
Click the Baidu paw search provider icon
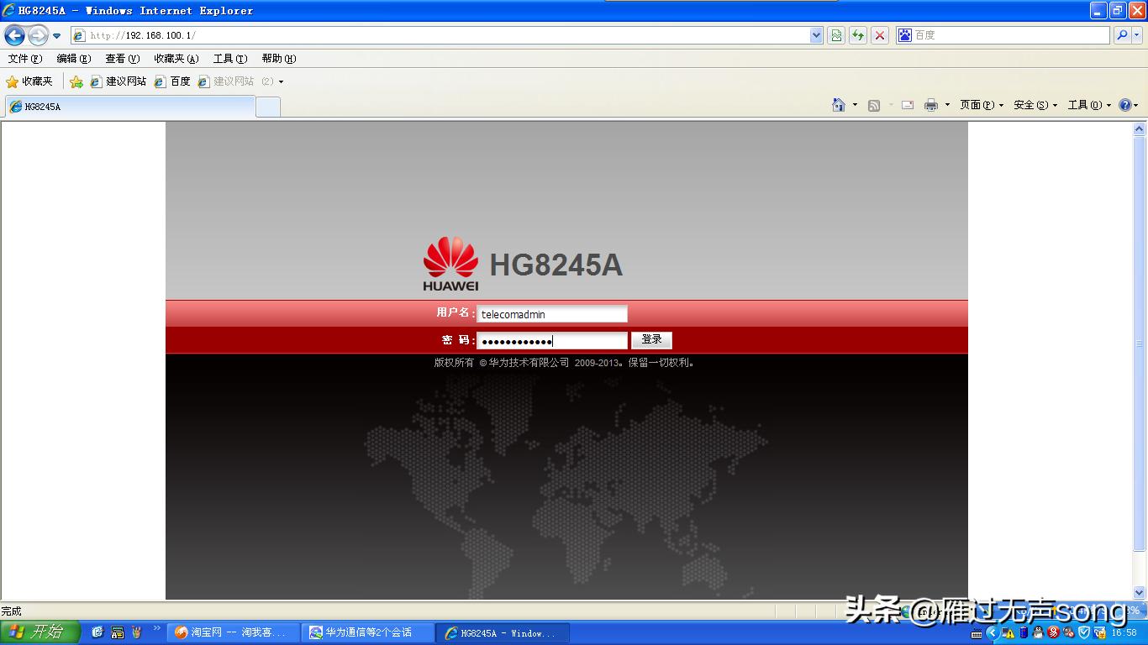(905, 35)
